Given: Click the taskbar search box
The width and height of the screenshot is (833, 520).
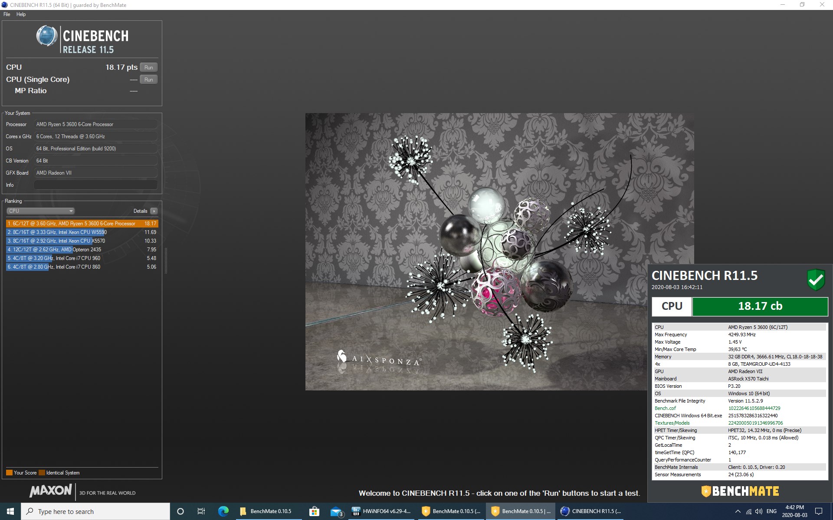Looking at the screenshot, I should click(x=95, y=511).
